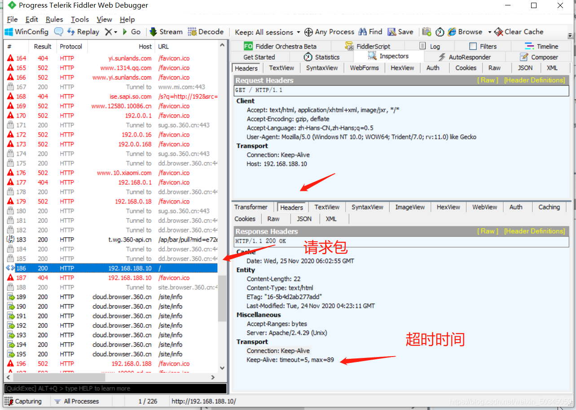Open the Help menu

(128, 19)
